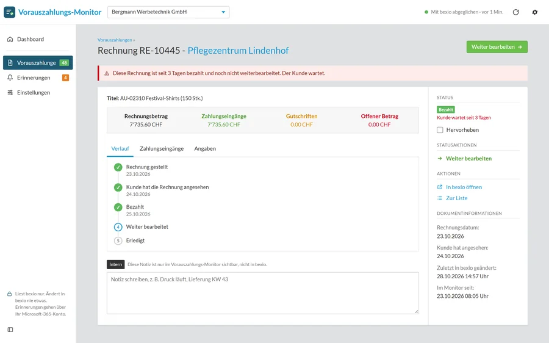This screenshot has height=343, width=549.
Task: Open Erinnerungen in the sidebar
Action: [x=38, y=78]
